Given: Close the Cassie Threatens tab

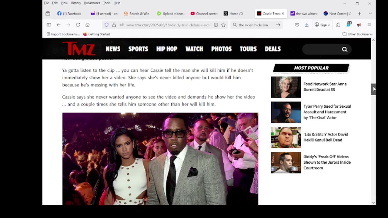Looking at the screenshot, I should [283, 14].
